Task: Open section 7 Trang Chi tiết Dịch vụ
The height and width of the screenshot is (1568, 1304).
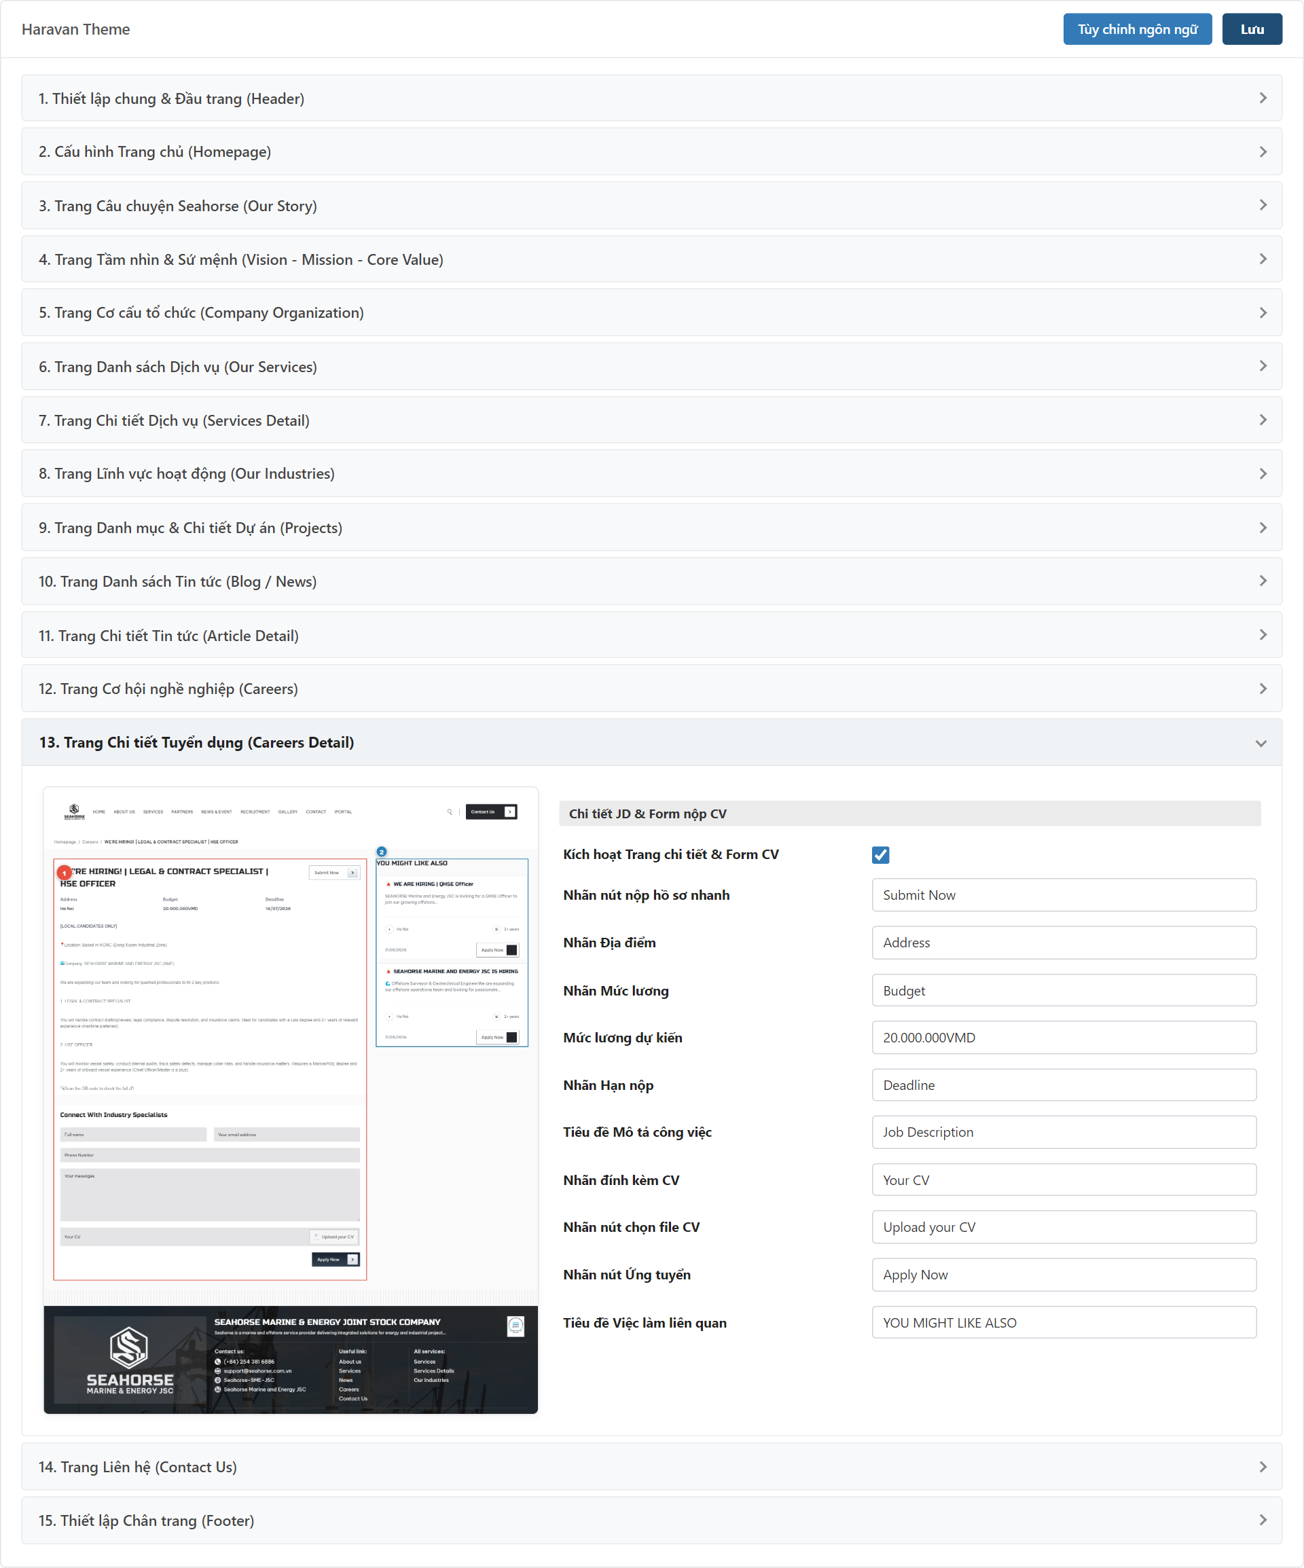Action: pyautogui.click(x=651, y=420)
